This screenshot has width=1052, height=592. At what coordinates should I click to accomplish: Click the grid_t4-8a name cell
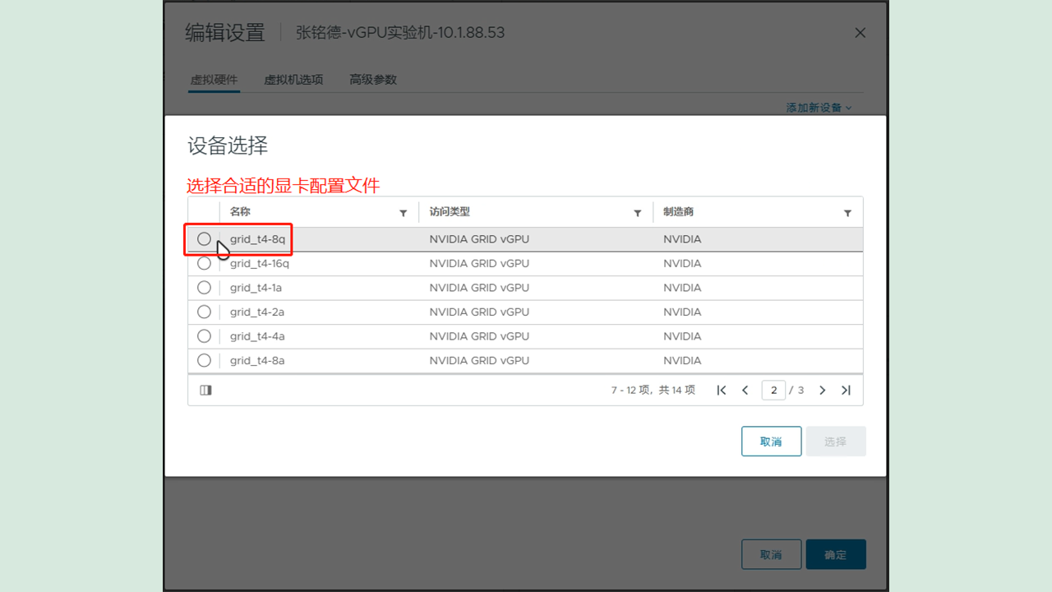[257, 360]
